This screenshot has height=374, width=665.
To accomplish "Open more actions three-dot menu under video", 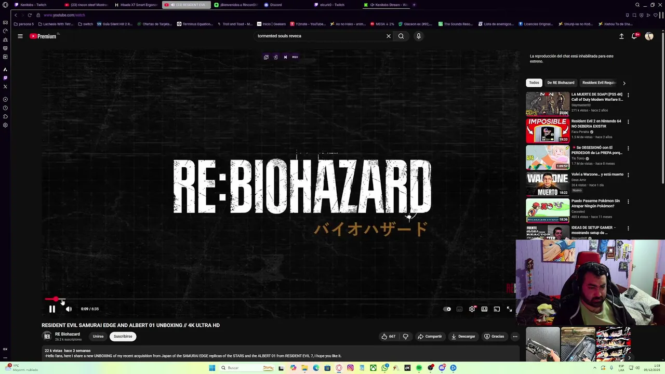I will pyautogui.click(x=515, y=336).
